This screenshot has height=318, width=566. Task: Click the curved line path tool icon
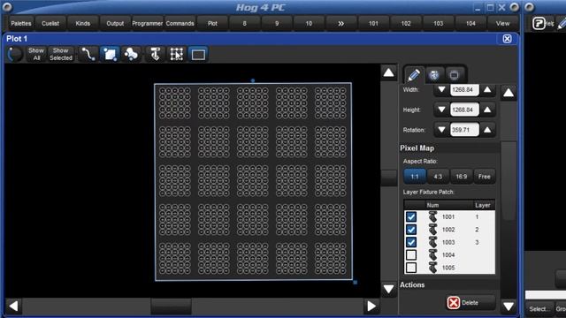[88, 55]
